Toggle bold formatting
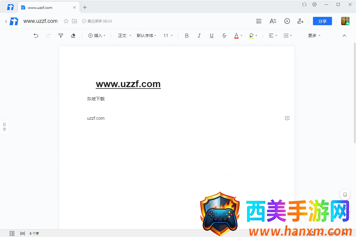 pyautogui.click(x=187, y=36)
